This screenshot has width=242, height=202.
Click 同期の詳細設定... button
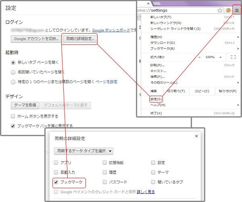80,39
